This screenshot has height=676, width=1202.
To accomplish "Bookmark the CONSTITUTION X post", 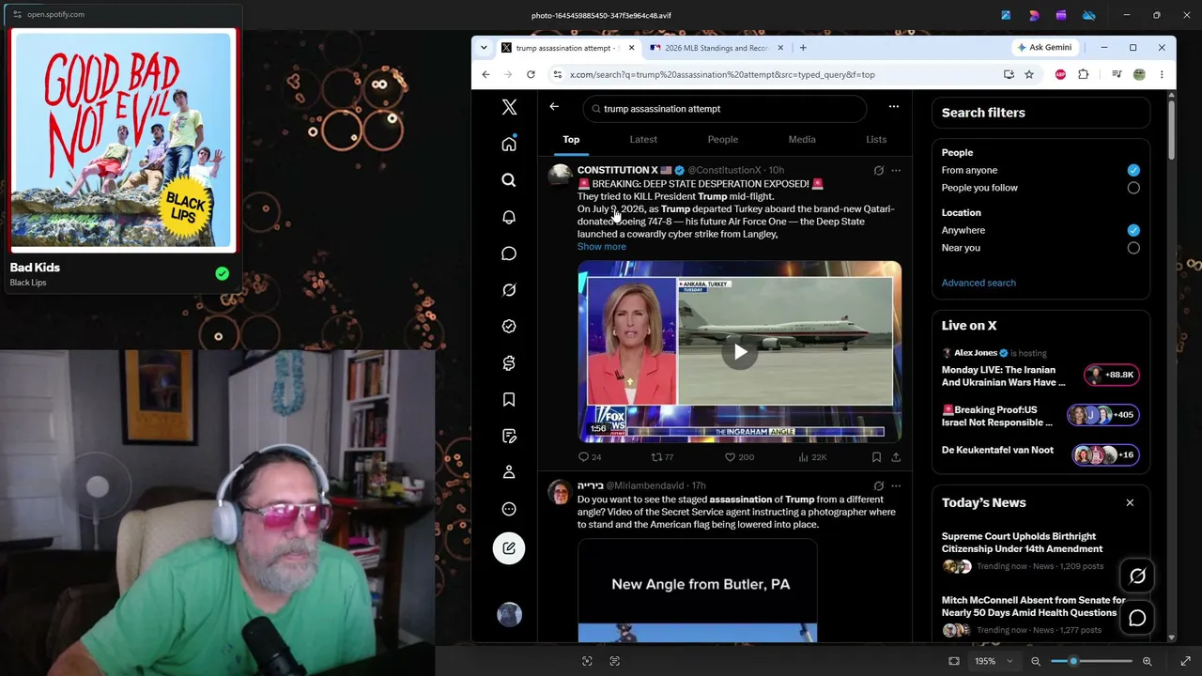I will point(876,457).
